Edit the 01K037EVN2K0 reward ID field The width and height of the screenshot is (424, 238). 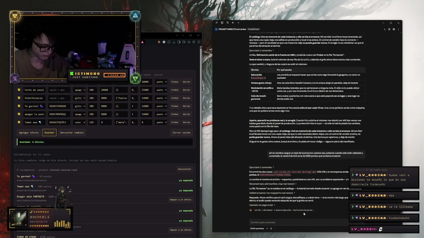coord(60,106)
